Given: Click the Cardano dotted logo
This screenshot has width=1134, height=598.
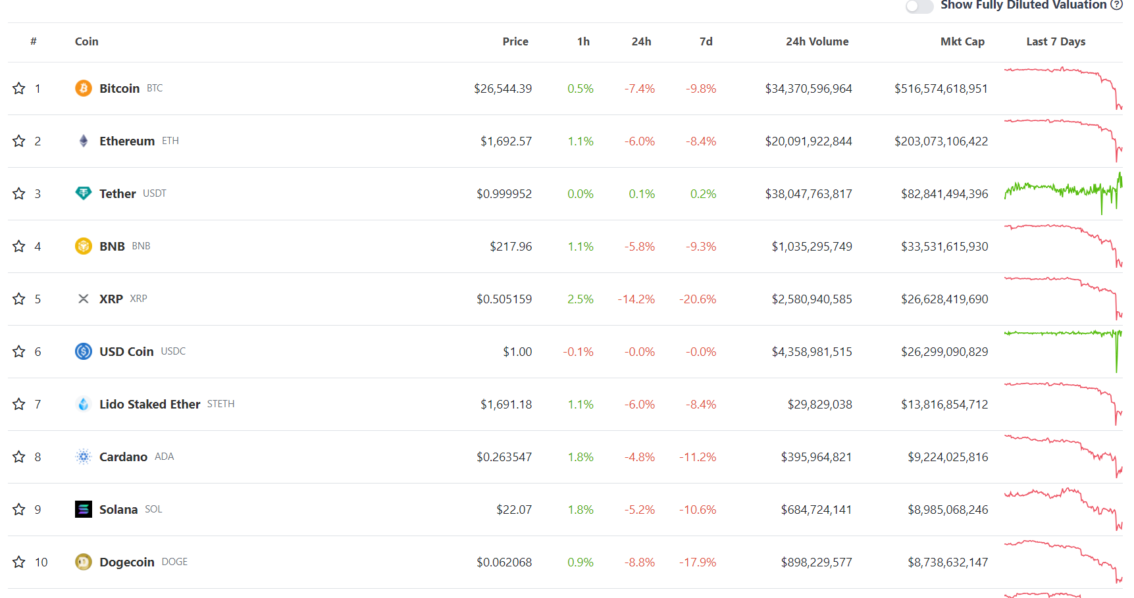Looking at the screenshot, I should [x=84, y=457].
